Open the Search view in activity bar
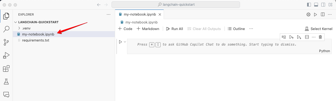 6,29
